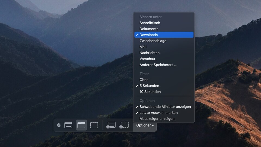Image resolution: width=261 pixels, height=147 pixels.
Task: Choose Zwischenablage as save target
Action: tap(164, 41)
